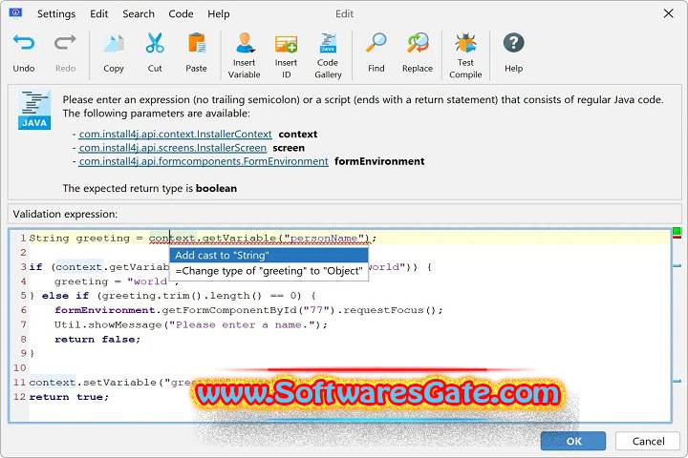
Task: Open the Search menu
Action: coord(139,14)
